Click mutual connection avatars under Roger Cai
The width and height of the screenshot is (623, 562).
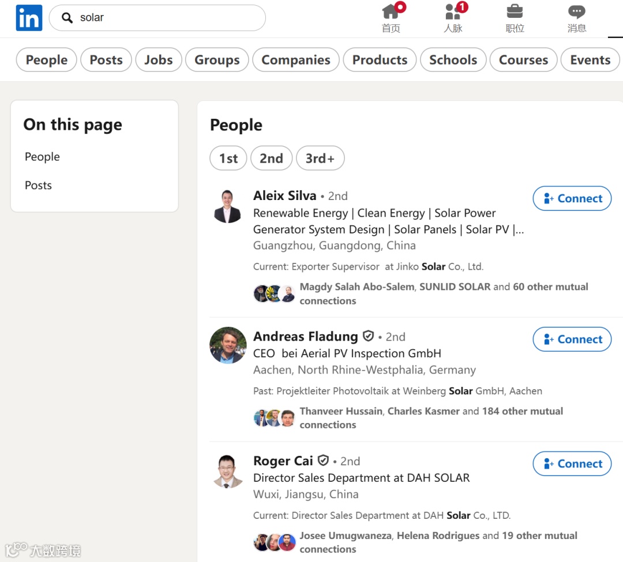pyautogui.click(x=274, y=542)
